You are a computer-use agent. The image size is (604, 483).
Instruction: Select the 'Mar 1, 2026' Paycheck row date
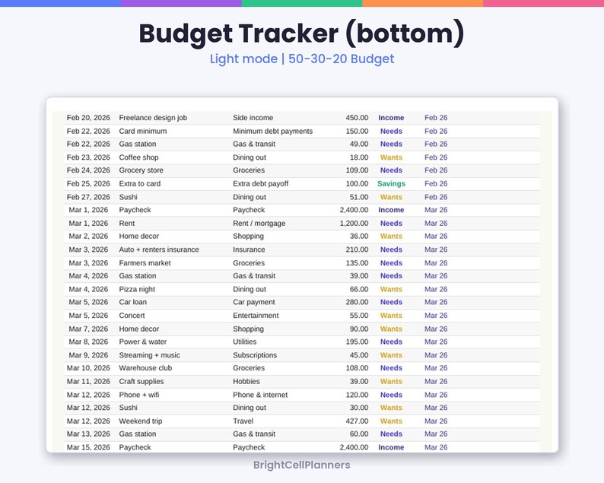click(x=88, y=210)
